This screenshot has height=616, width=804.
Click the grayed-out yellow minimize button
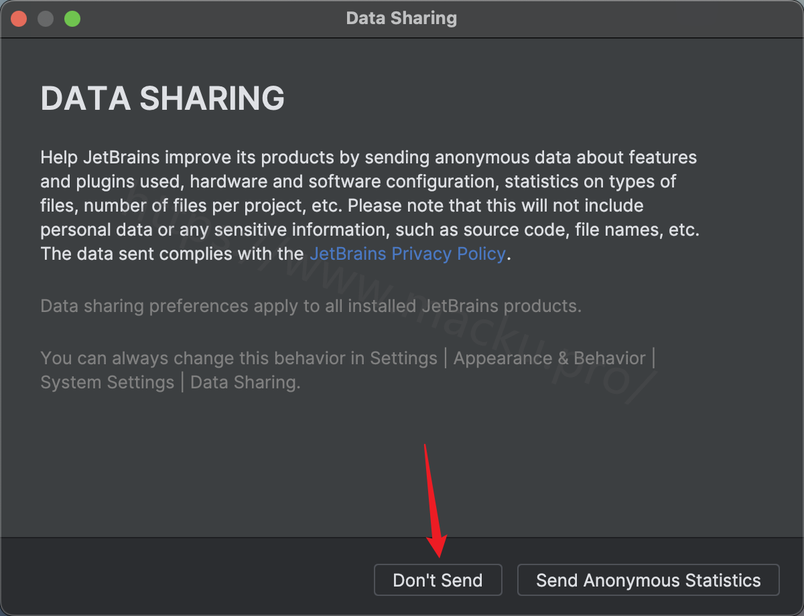pyautogui.click(x=46, y=18)
